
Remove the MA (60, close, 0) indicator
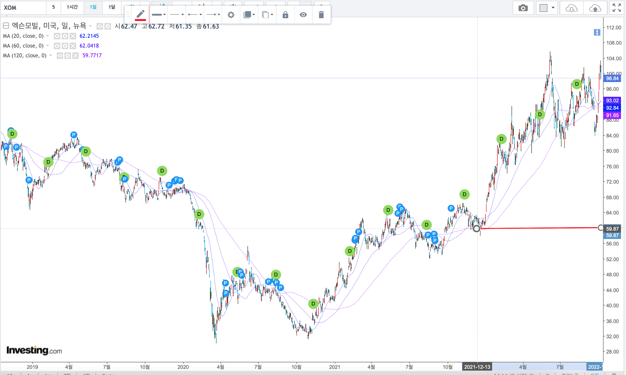73,46
